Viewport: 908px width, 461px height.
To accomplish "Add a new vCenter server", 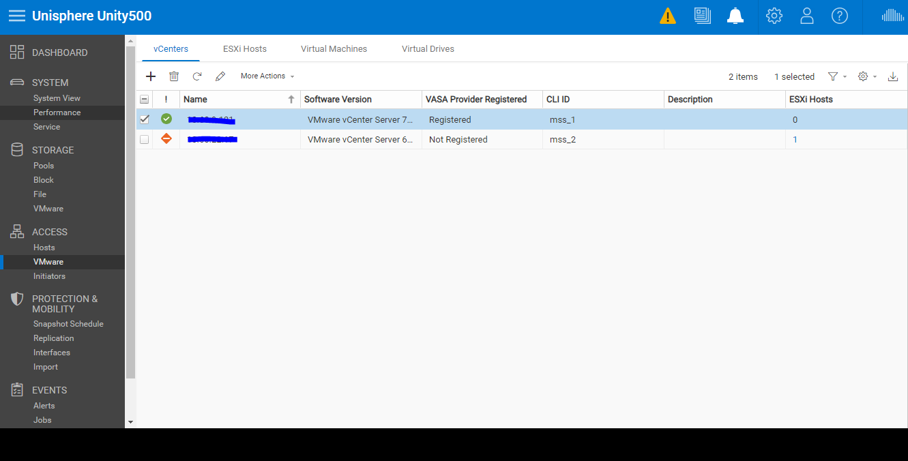I will (x=151, y=76).
